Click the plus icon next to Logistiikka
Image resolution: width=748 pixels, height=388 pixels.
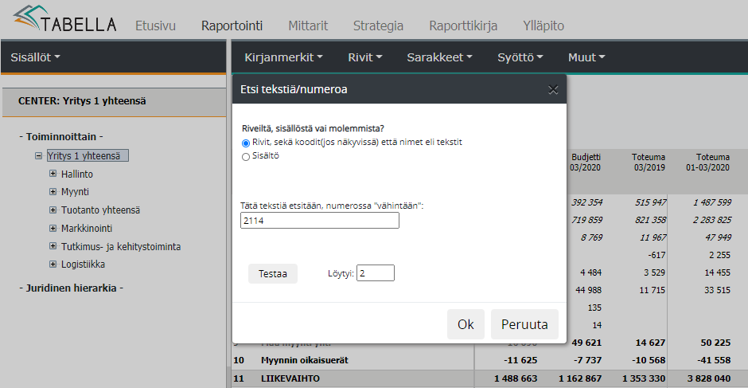(53, 265)
